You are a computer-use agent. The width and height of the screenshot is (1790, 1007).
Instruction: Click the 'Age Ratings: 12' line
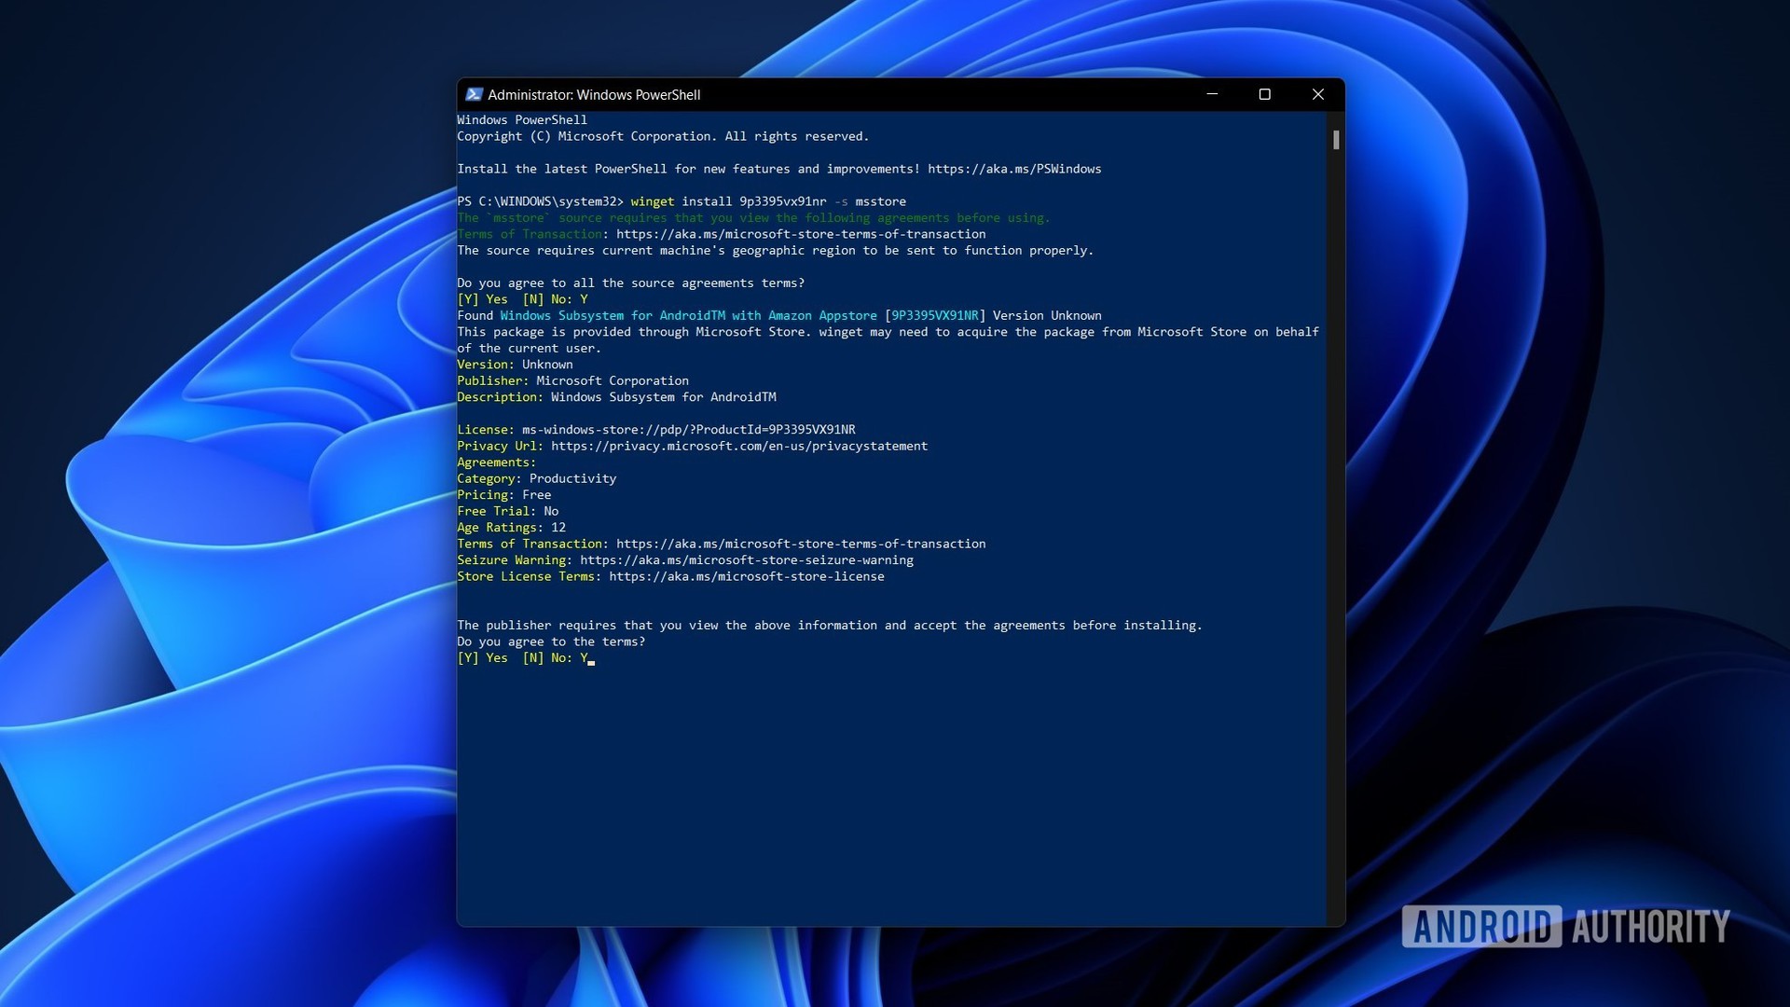coord(512,528)
